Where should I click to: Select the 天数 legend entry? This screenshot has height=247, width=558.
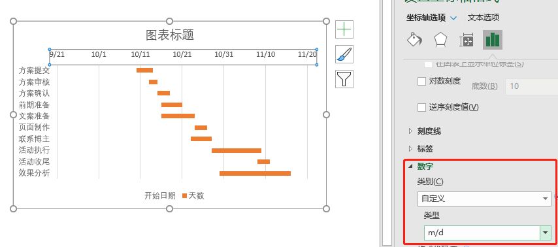click(193, 195)
